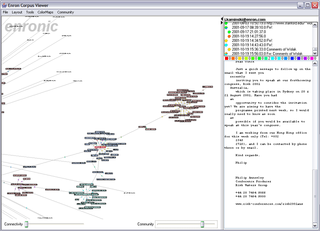Image resolution: width=320 pixels, height=231 pixels.
Task: Click the yellow community color swatch
Action: [240, 58]
